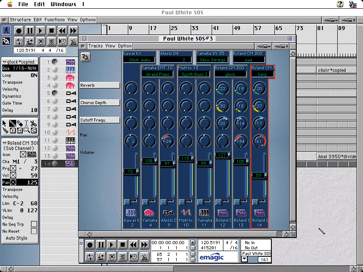Image resolution: width=363 pixels, height=272 pixels.
Task: Select the text cursor tool in toolbox
Action: coord(26,123)
